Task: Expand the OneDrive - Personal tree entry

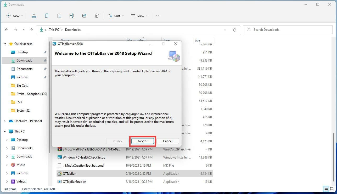Action: pos(5,121)
